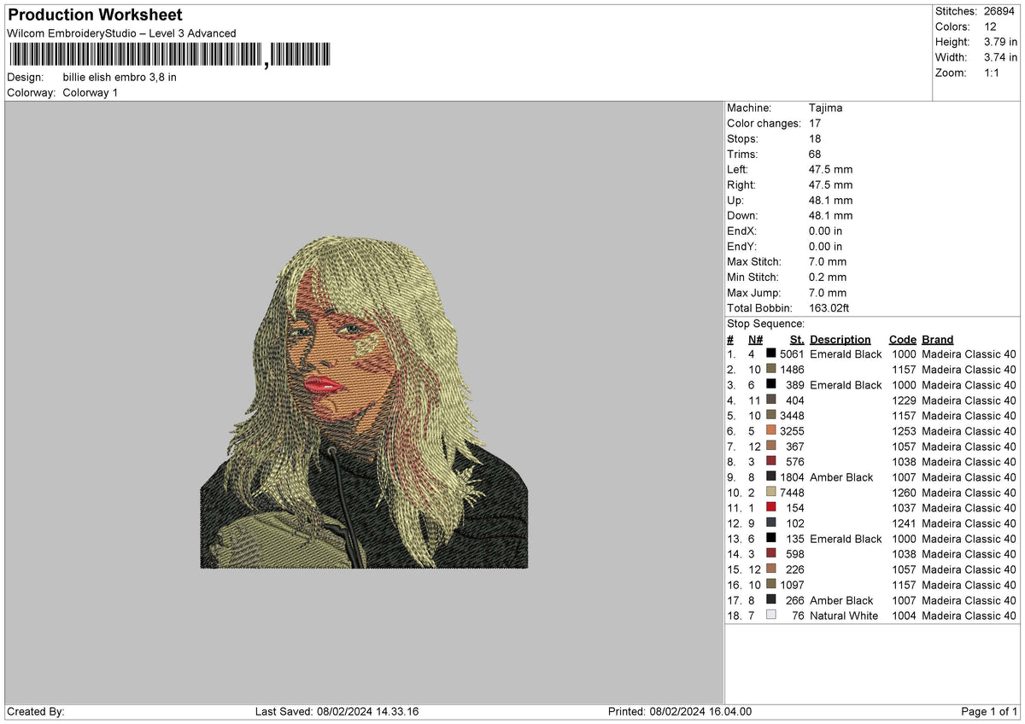
Task: Click the Down value 48.1 mm
Action: (x=830, y=215)
